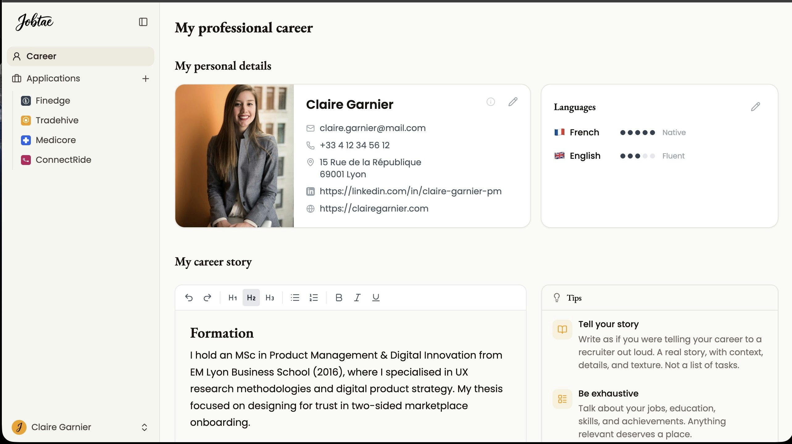Image resolution: width=792 pixels, height=444 pixels.
Task: Open the ConnectRide application
Action: click(63, 160)
